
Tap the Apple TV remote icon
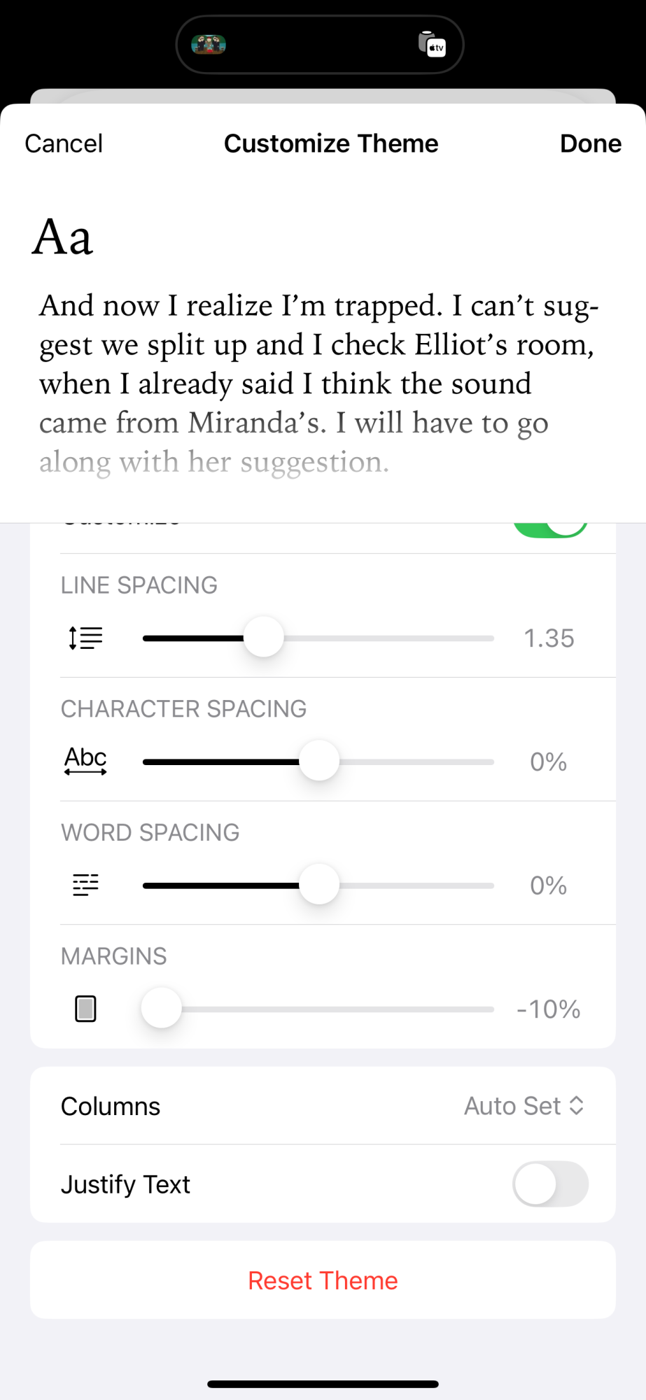433,44
